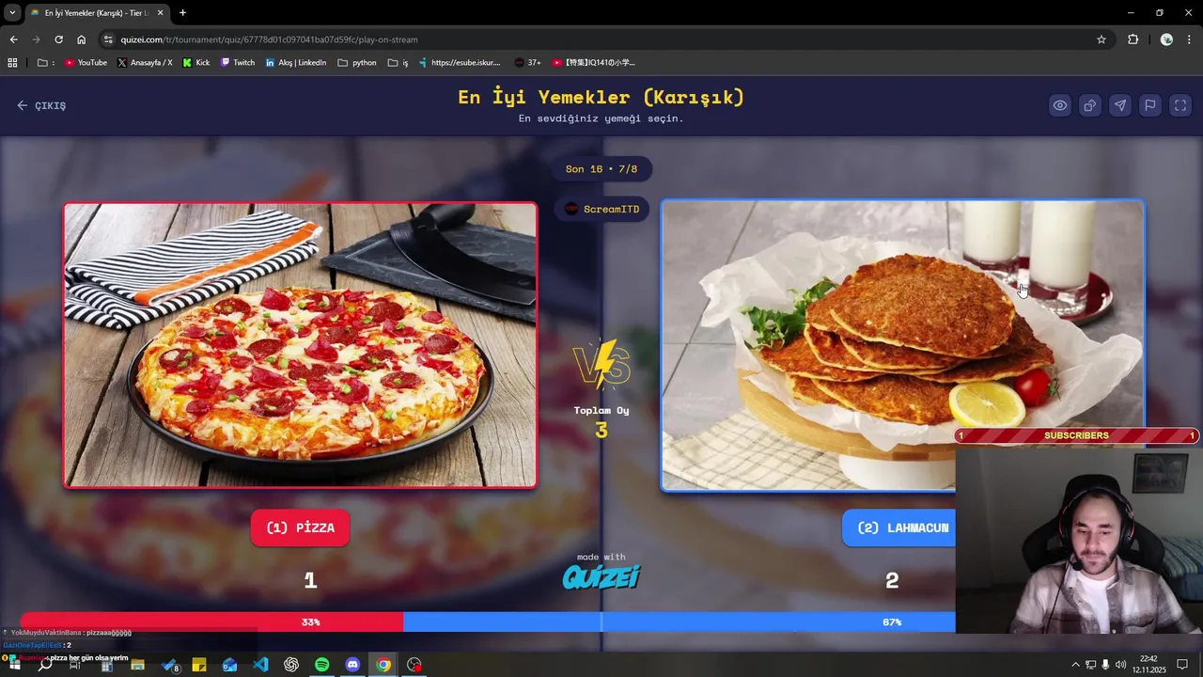Viewport: 1203px width, 677px height.
Task: Expand the python bookmarks folder
Action: pyautogui.click(x=357, y=63)
